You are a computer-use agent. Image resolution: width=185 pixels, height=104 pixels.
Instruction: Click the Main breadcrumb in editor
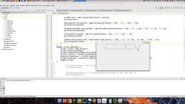55,13
